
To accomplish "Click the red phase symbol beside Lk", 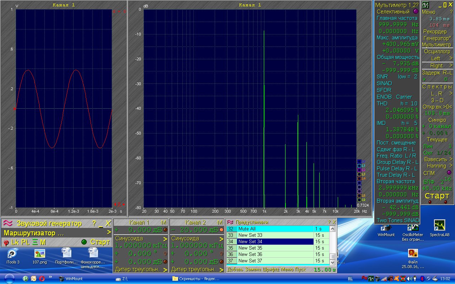I will click(6, 242).
